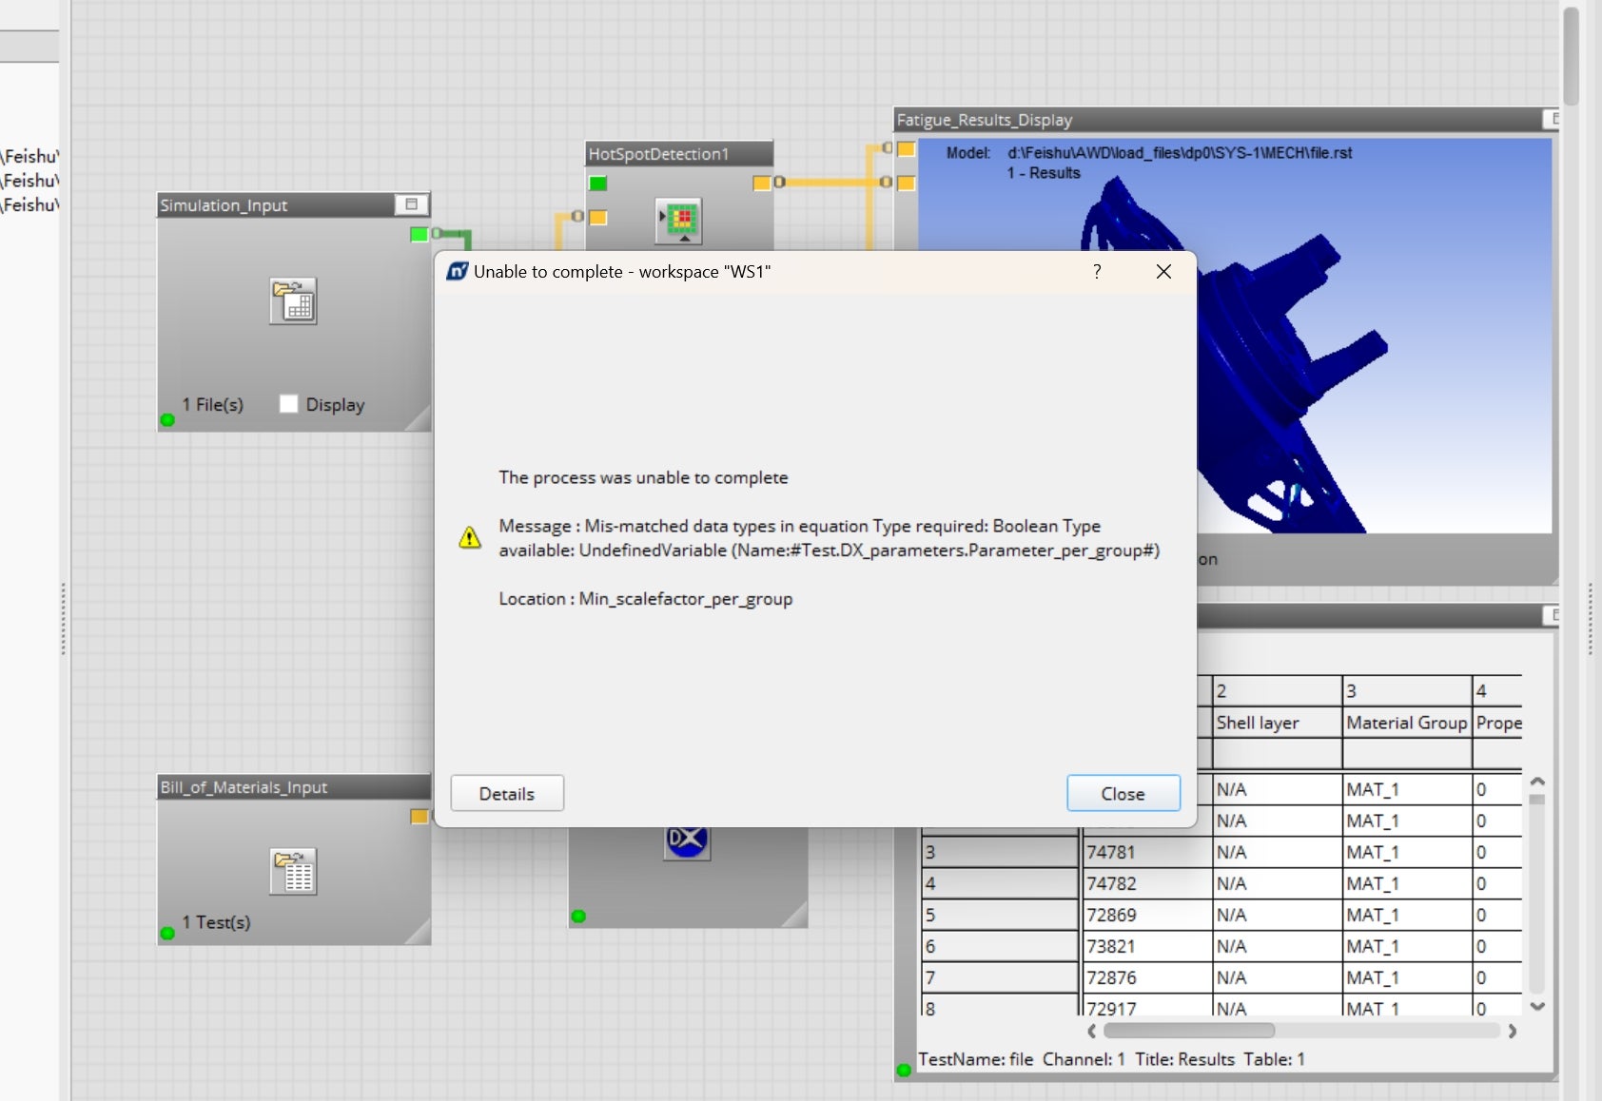The image size is (1602, 1101).
Task: Select the Fatigue_Results_Display title bar
Action: [1227, 120]
